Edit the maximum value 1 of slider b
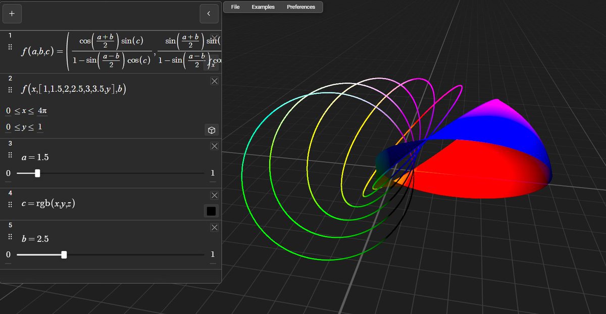Viewport: 606px width, 314px height. pyautogui.click(x=213, y=255)
